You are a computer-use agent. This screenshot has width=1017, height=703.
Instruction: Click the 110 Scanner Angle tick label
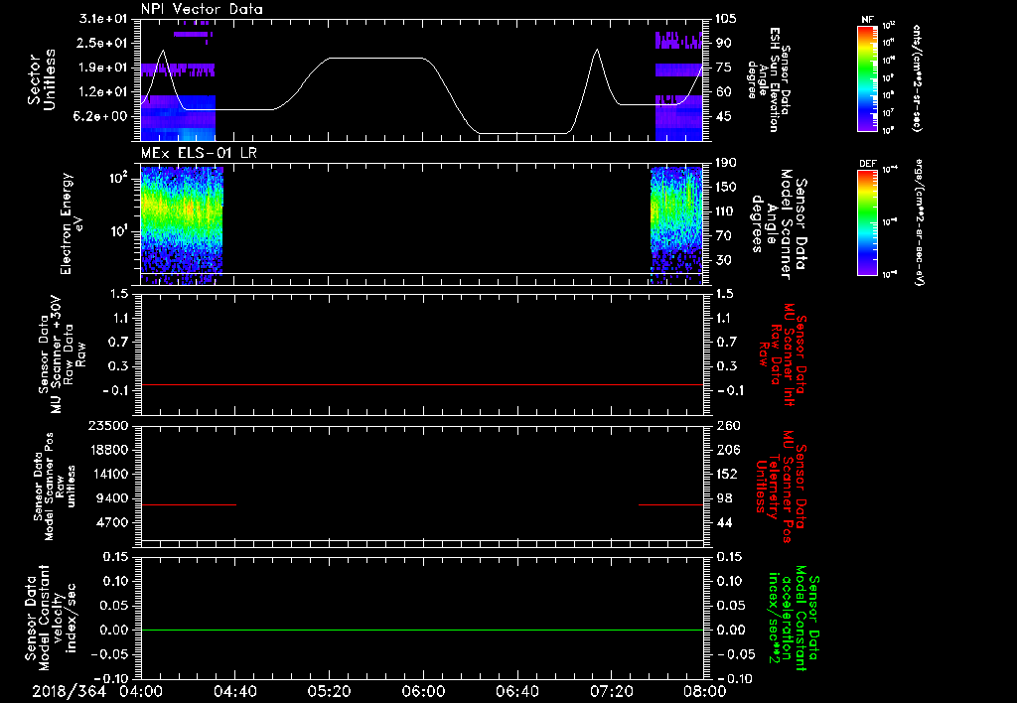[726, 211]
